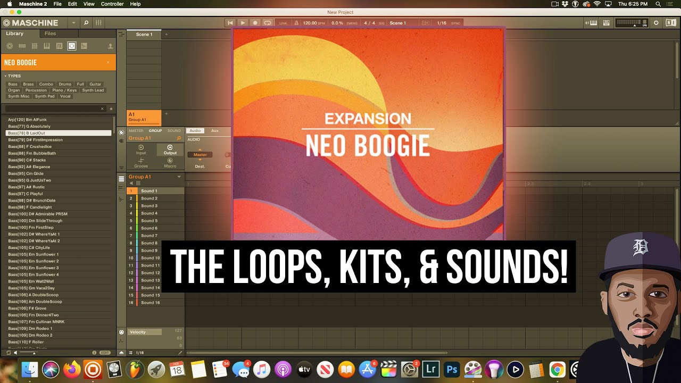Toggle SYNC in the transport bar
This screenshot has height=383, width=681.
click(455, 23)
